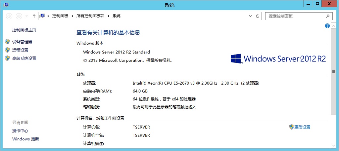Open 控制面板主页 link
The height and width of the screenshot is (151, 339).
click(24, 30)
